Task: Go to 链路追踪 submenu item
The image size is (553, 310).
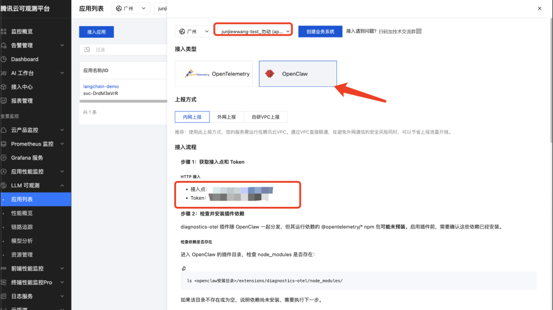Action: 22,227
